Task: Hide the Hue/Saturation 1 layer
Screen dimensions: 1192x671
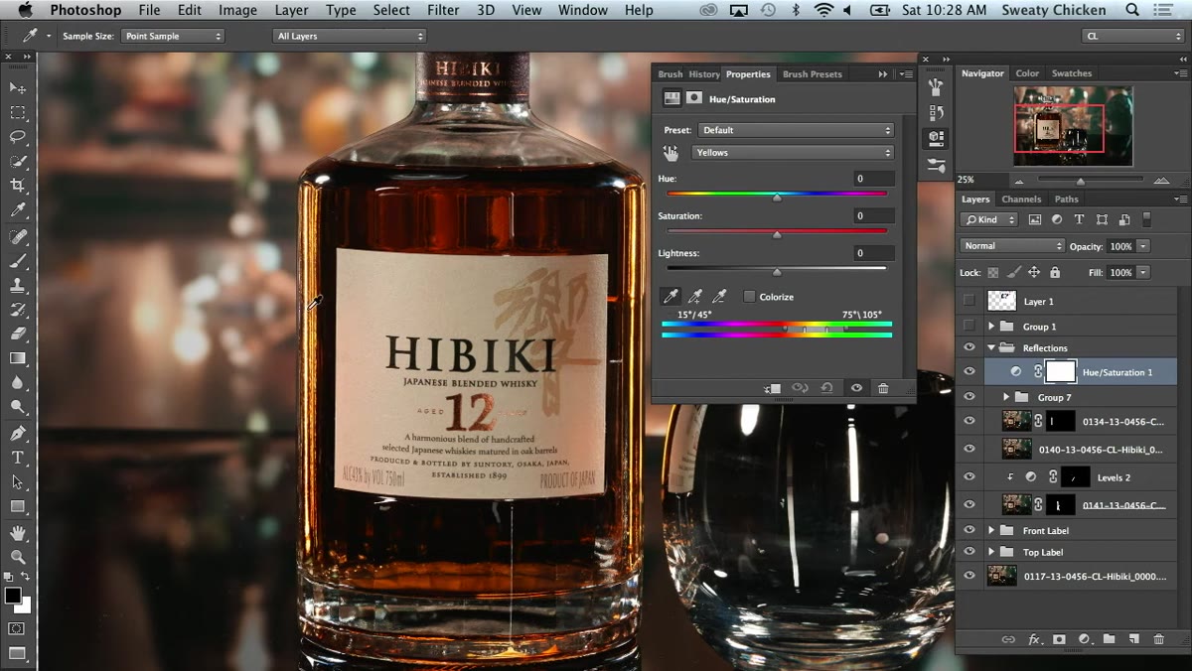Action: tap(969, 371)
